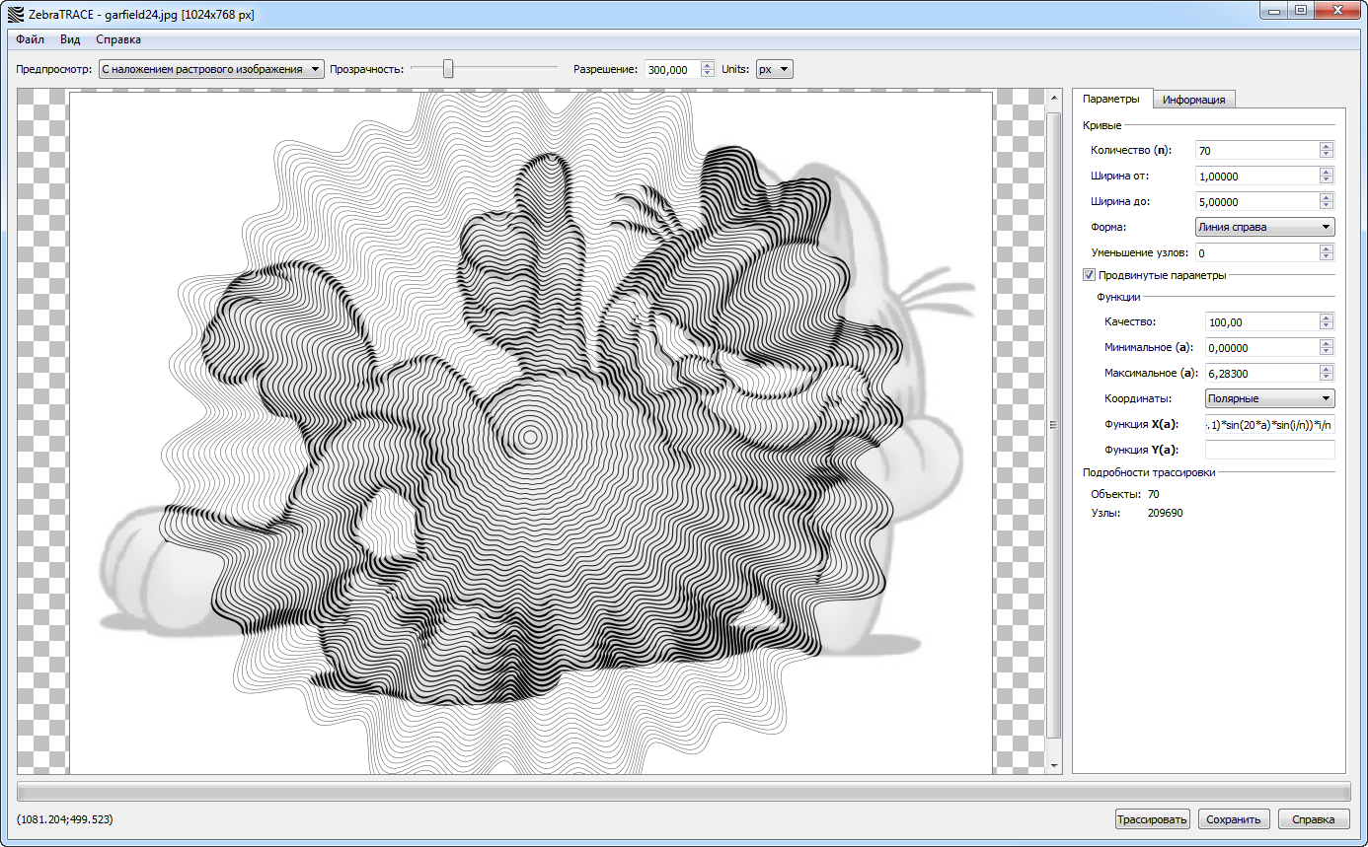Open the Вид menu

tap(70, 39)
